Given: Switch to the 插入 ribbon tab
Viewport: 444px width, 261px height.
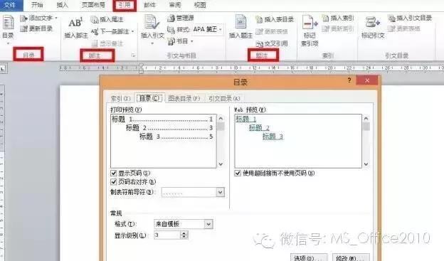Looking at the screenshot, I should 63,5.
